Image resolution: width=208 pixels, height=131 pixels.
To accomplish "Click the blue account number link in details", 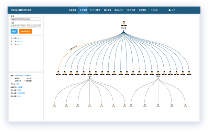I will pos(23,76).
